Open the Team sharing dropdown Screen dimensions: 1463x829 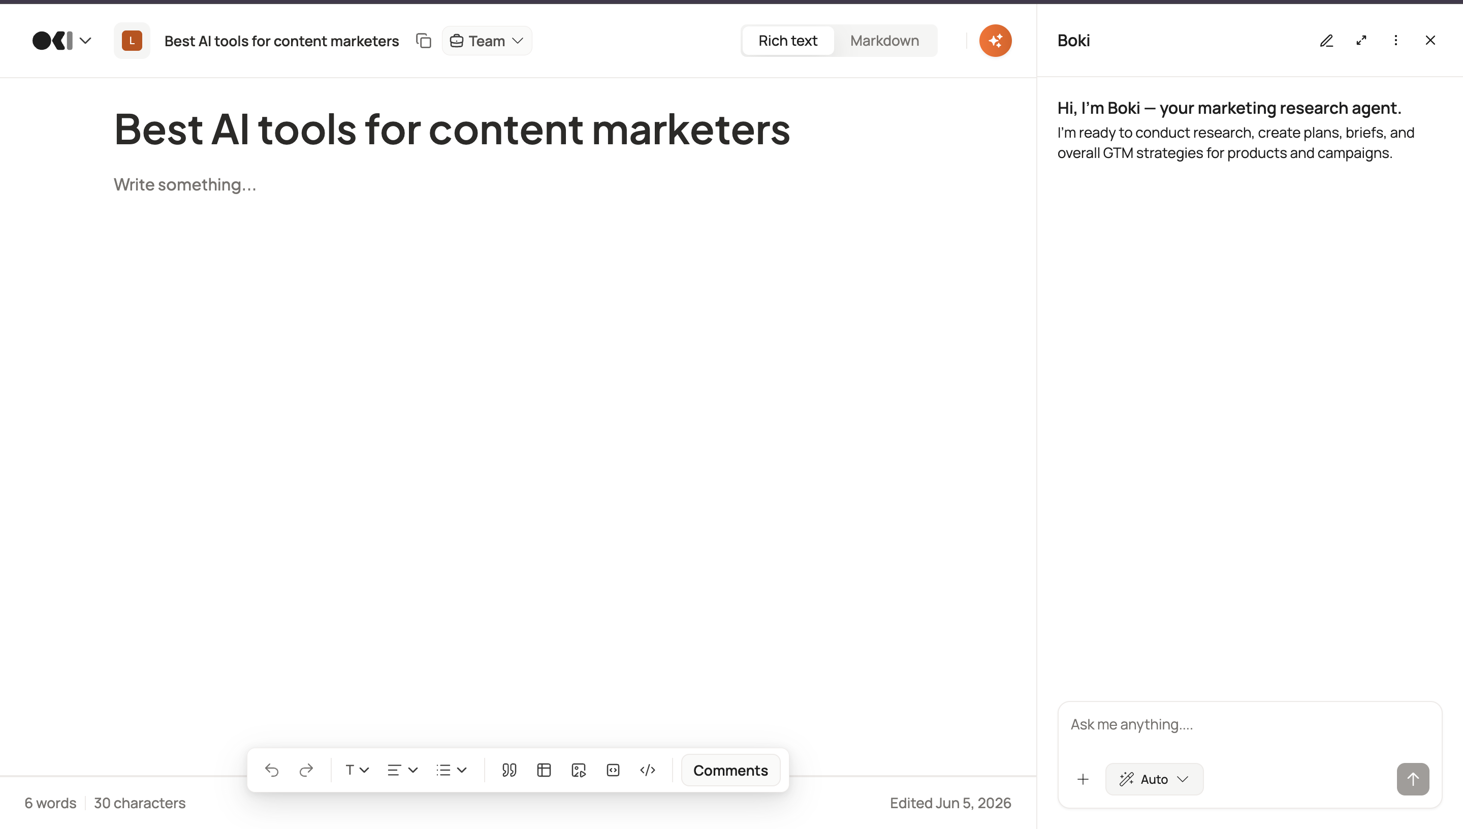point(487,41)
